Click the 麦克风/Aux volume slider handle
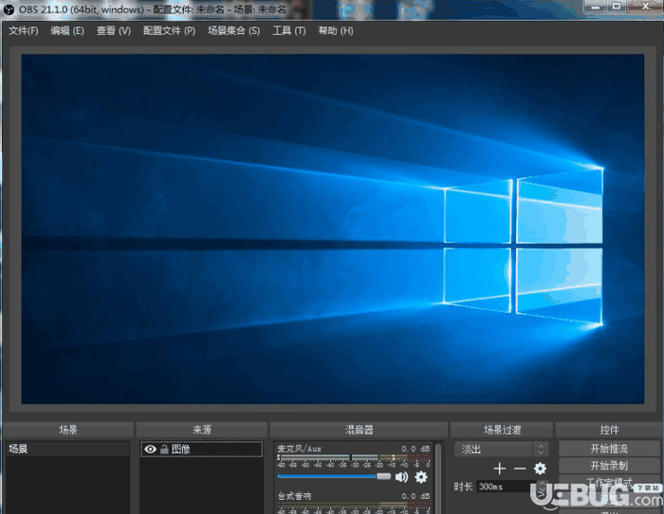664x514 pixels. coord(383,477)
